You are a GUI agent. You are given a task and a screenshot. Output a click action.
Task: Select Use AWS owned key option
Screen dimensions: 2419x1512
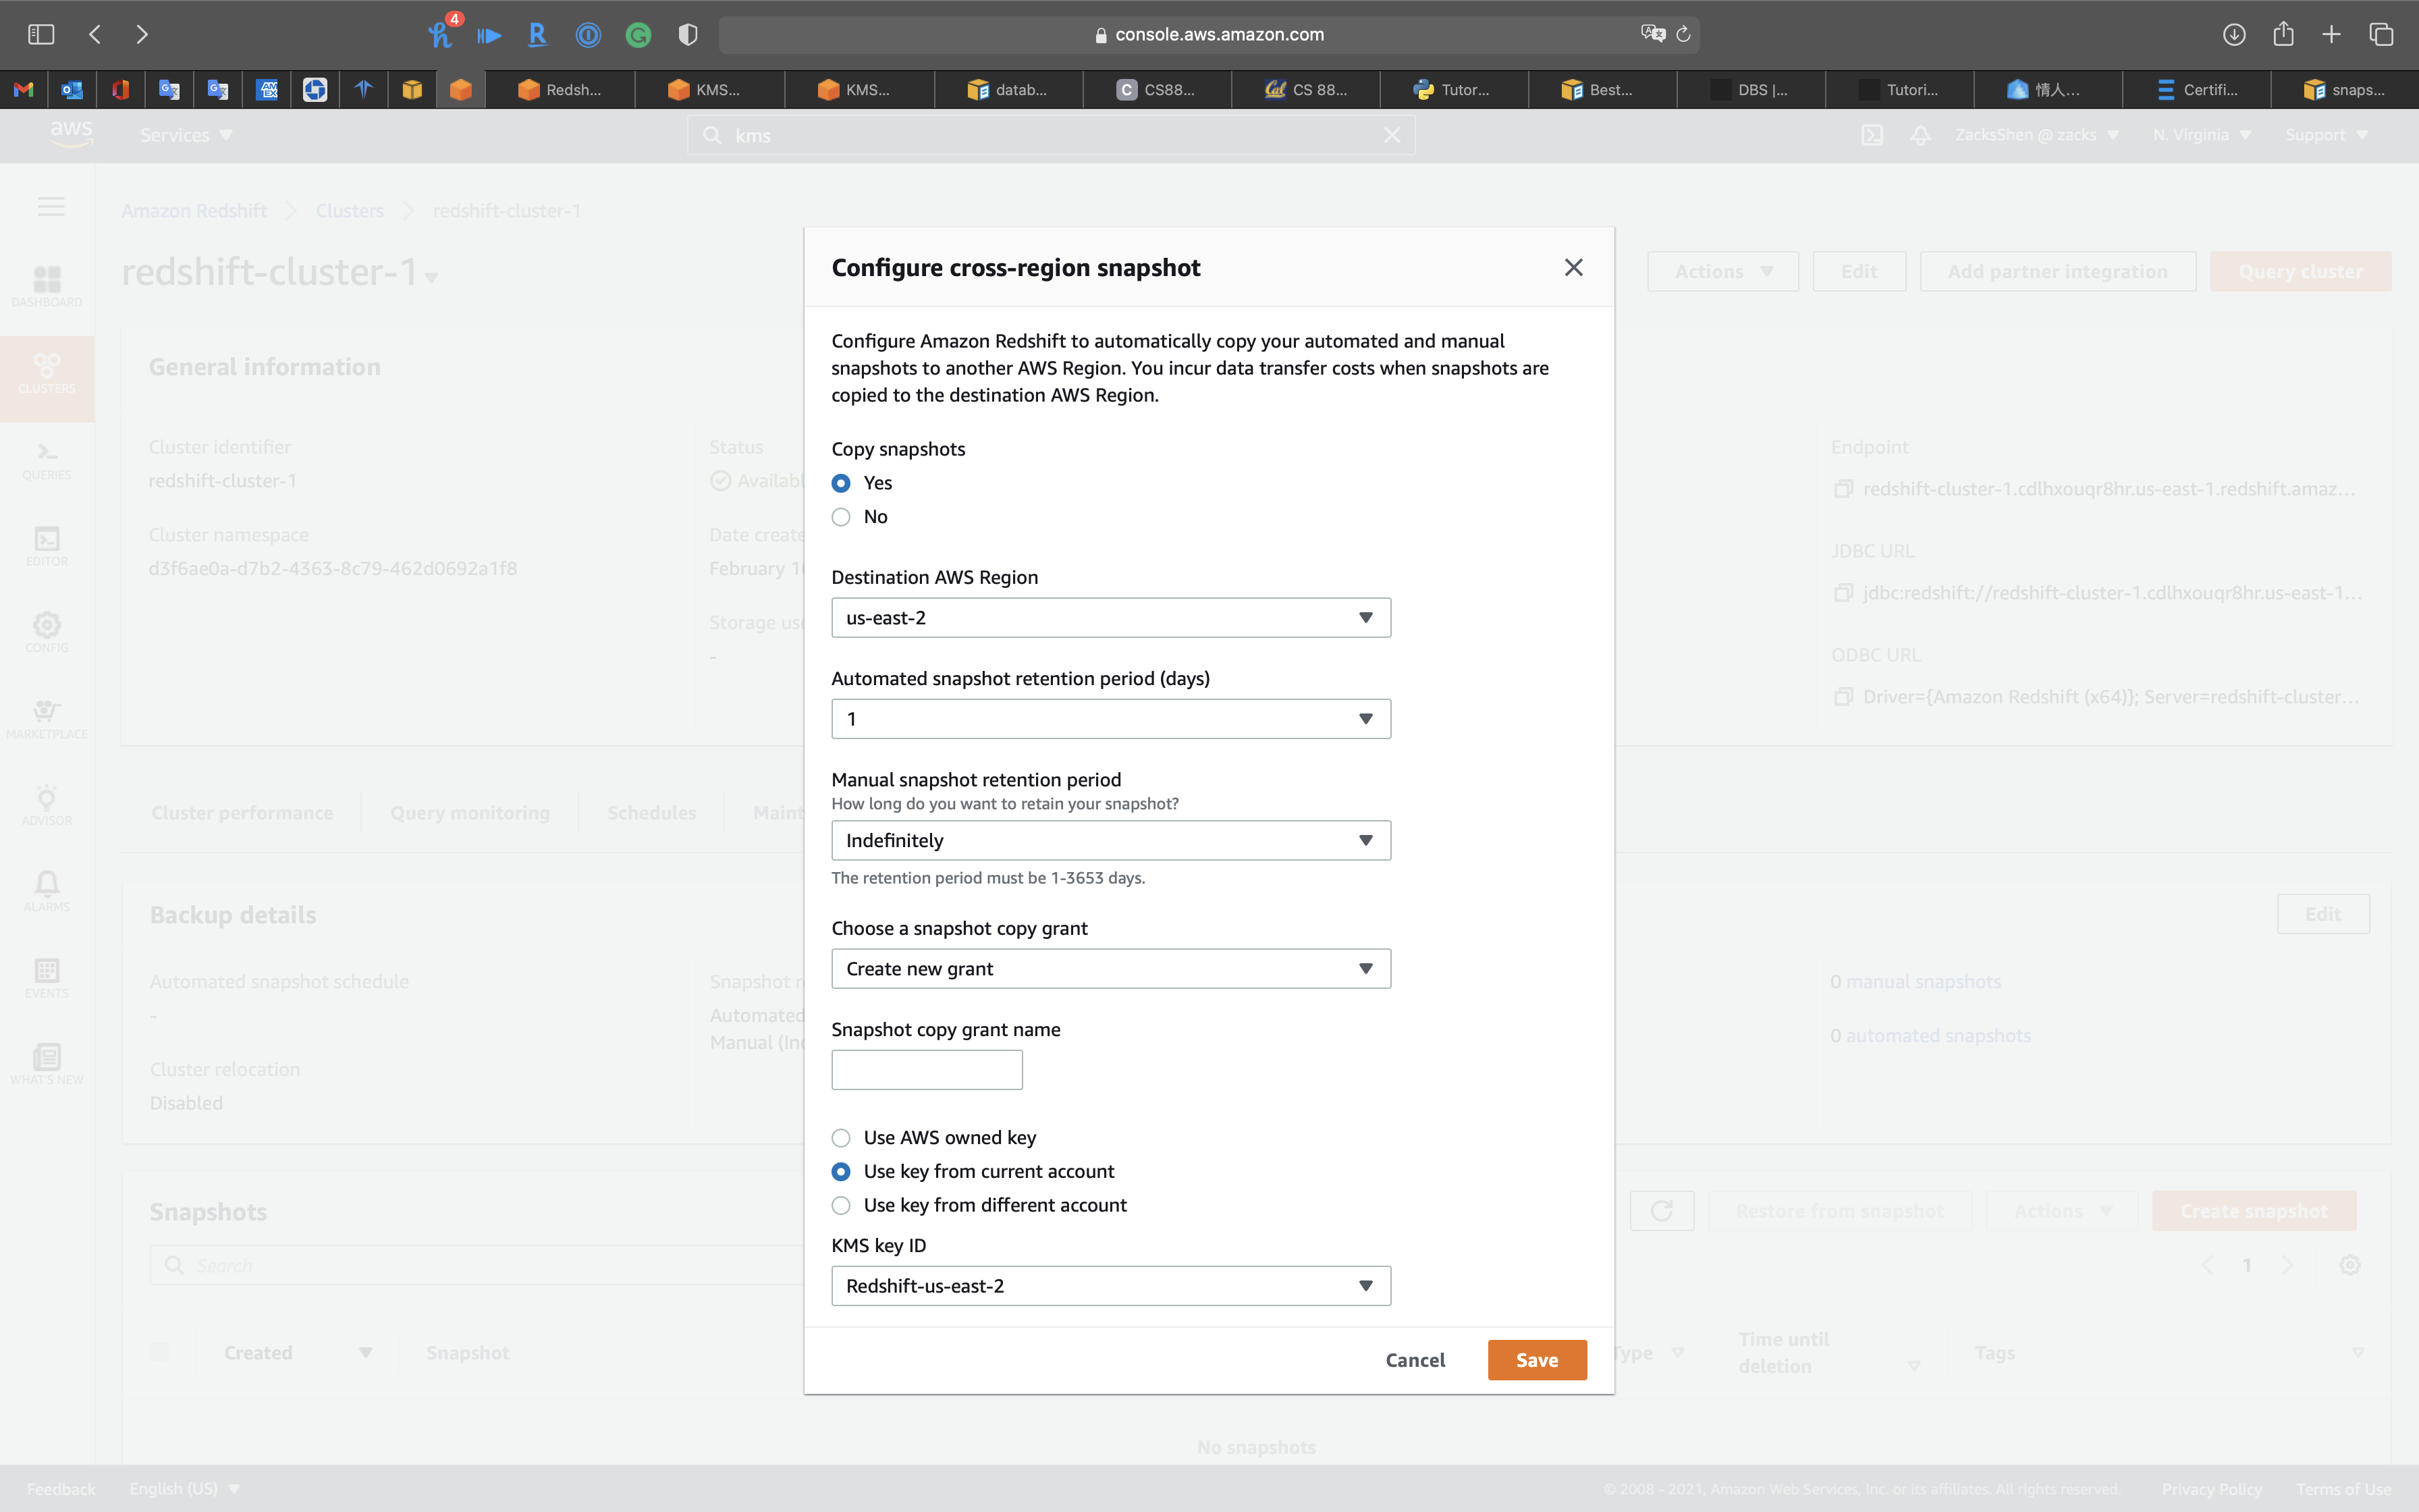841,1138
